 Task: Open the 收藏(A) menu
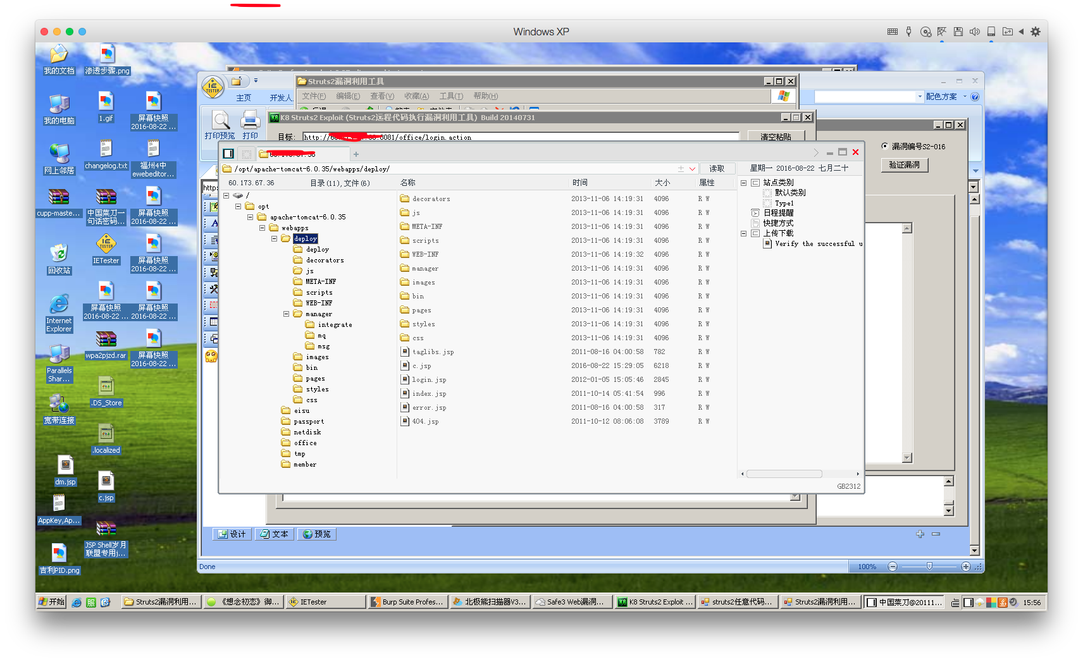pyautogui.click(x=416, y=96)
